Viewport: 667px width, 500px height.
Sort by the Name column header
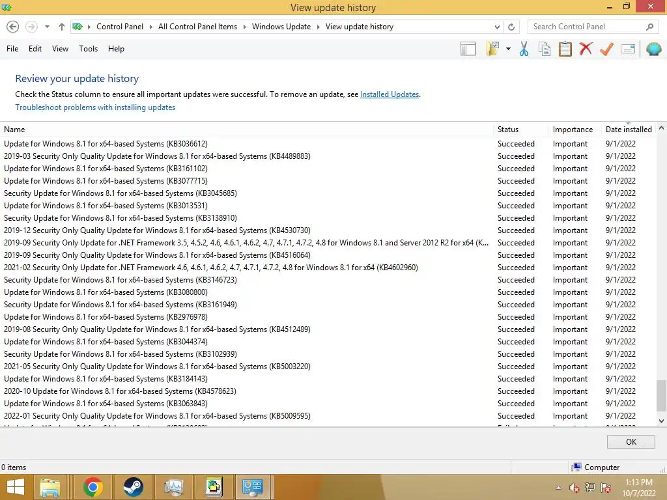[x=247, y=130]
